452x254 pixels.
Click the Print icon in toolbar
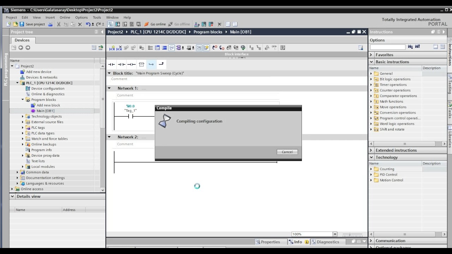coord(50,24)
